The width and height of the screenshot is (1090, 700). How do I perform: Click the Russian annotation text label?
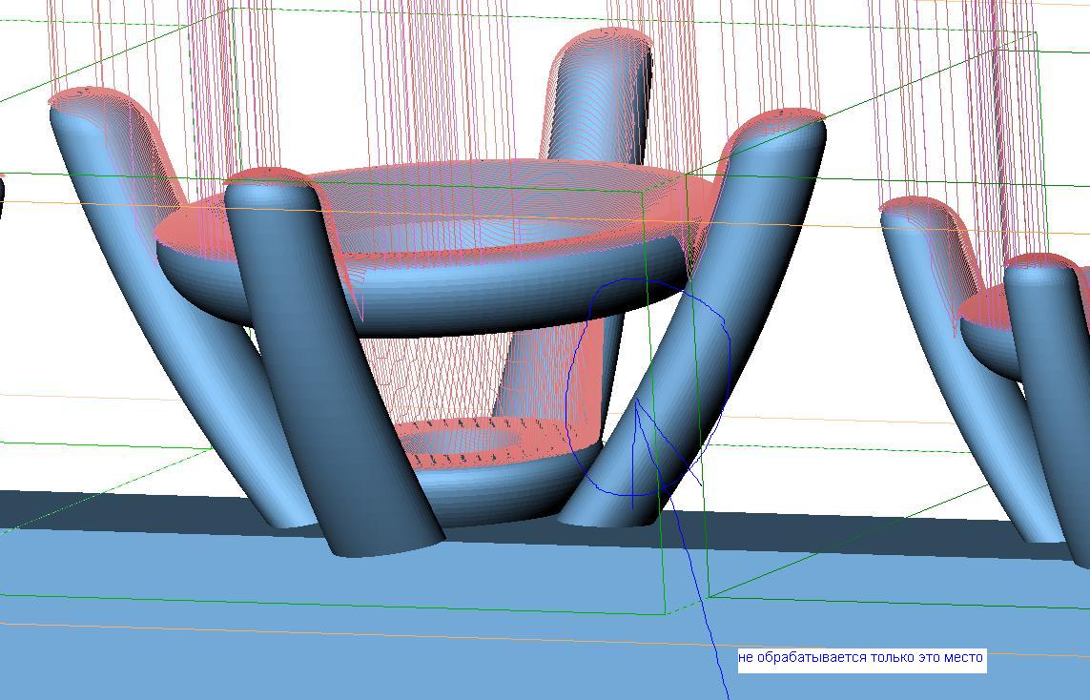click(x=861, y=658)
